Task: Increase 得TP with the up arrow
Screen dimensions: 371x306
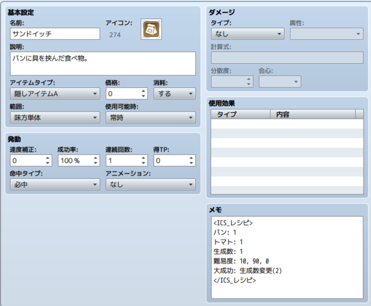Action: point(191,158)
